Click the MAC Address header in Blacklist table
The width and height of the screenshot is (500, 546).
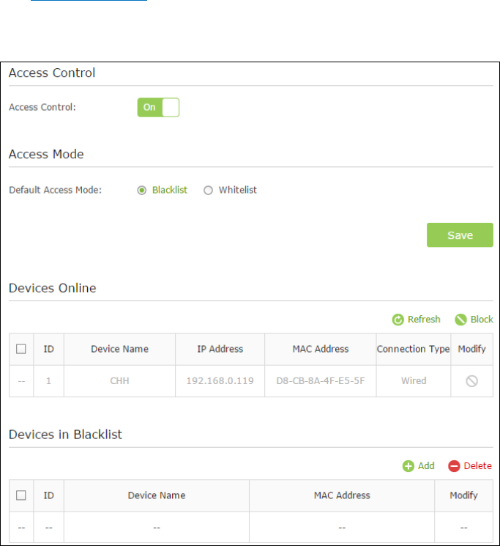pos(342,495)
